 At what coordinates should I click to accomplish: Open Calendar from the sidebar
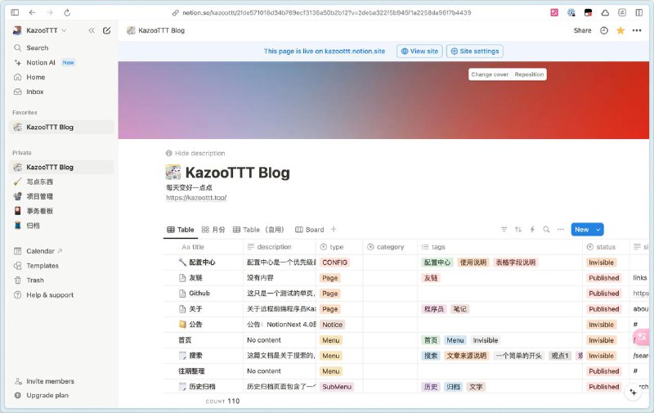point(61,251)
